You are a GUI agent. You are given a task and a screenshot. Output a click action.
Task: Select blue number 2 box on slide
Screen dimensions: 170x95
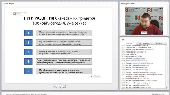28,42
